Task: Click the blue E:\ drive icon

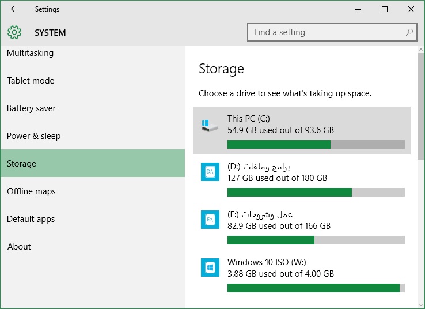Action: point(210,220)
